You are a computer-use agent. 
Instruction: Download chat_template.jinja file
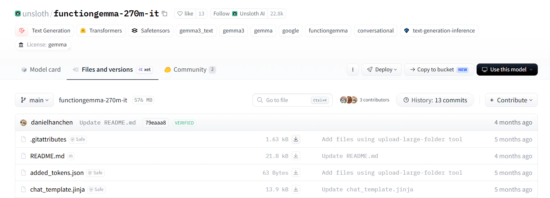click(296, 189)
